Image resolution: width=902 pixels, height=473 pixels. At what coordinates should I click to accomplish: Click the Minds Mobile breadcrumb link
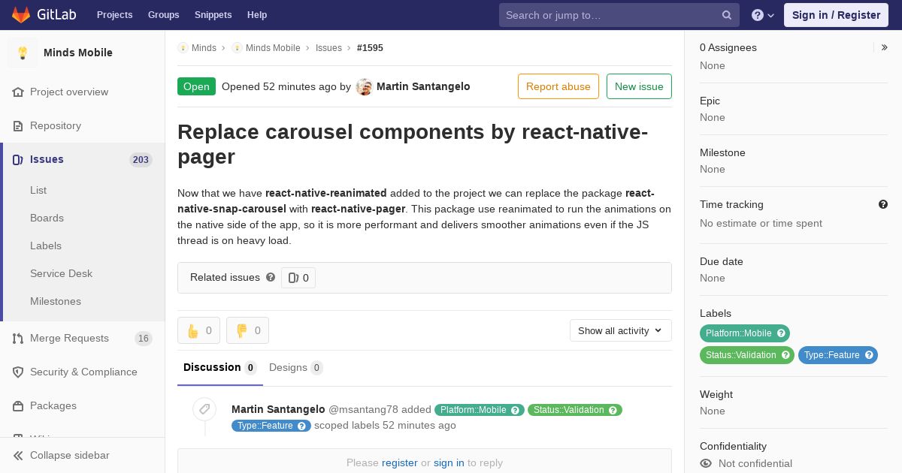click(x=273, y=47)
